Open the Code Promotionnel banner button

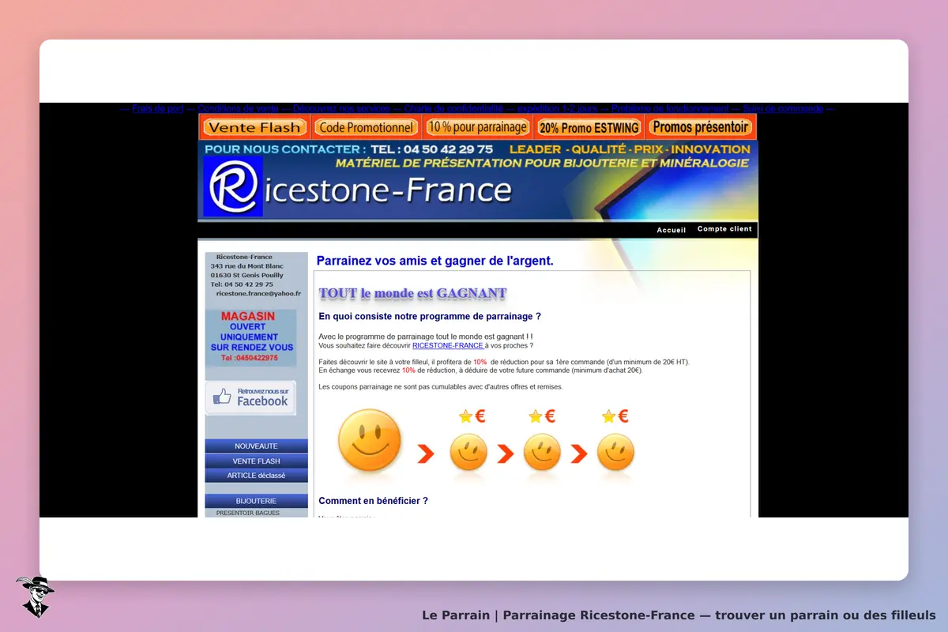tap(367, 127)
